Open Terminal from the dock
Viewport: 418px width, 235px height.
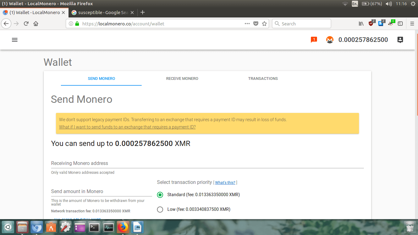click(x=94, y=227)
